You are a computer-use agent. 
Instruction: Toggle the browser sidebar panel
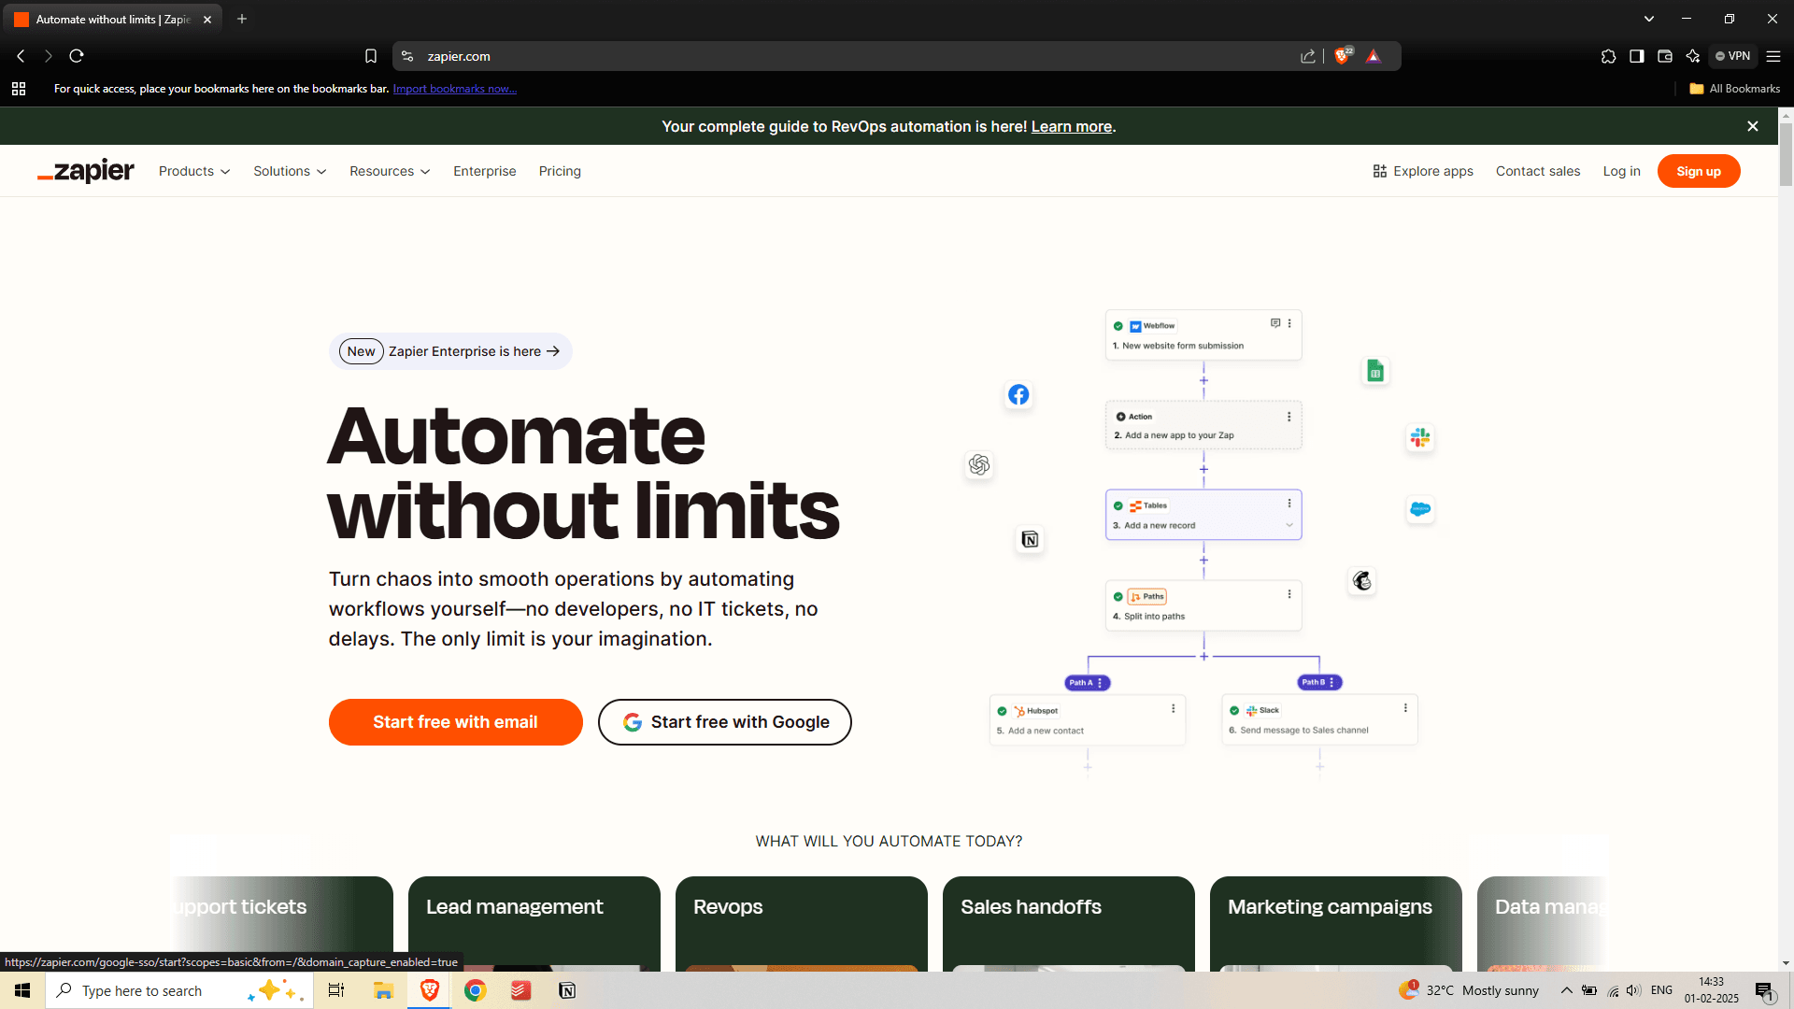pos(1636,56)
